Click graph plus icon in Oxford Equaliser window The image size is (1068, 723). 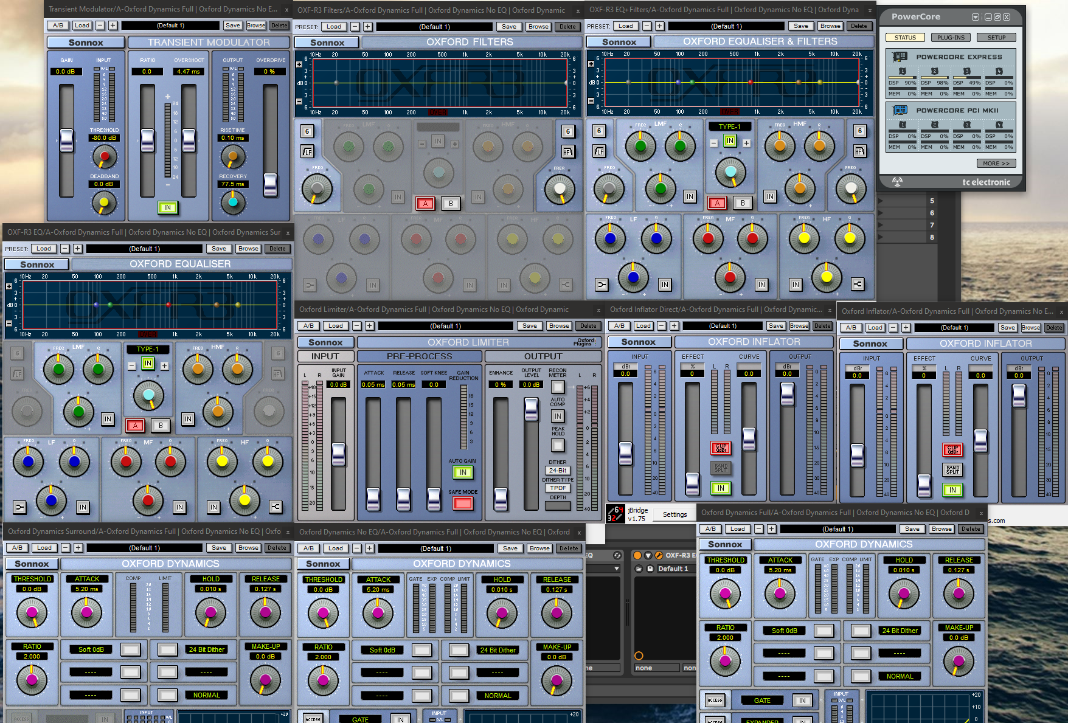pos(9,286)
